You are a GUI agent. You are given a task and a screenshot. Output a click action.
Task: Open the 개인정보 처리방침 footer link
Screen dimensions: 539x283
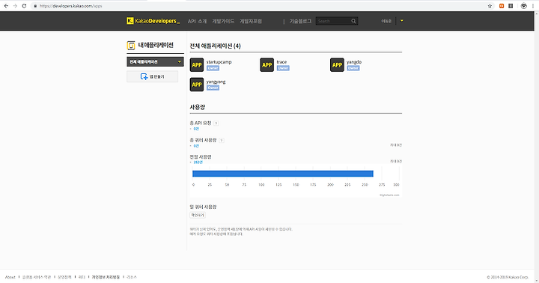(106, 277)
